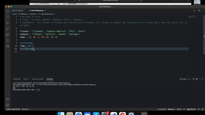Click line number 5 in gutter
Viewport: 205px width, 115px height.
pos(16,31)
